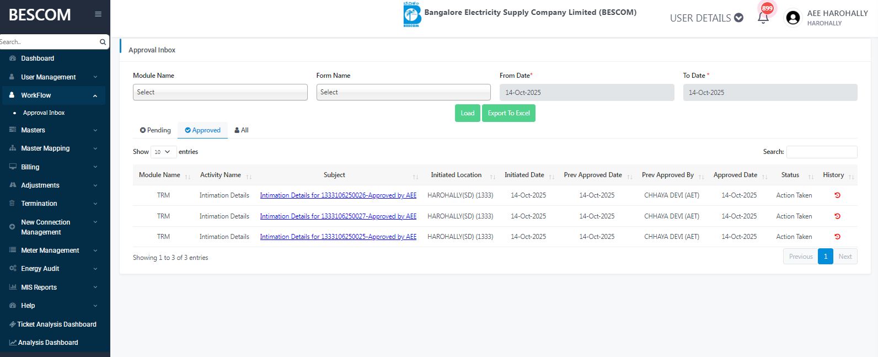Screen dimensions: 878x357
Task: Open Ticket Analysis Dashboard menu item
Action: pyautogui.click(x=53, y=324)
